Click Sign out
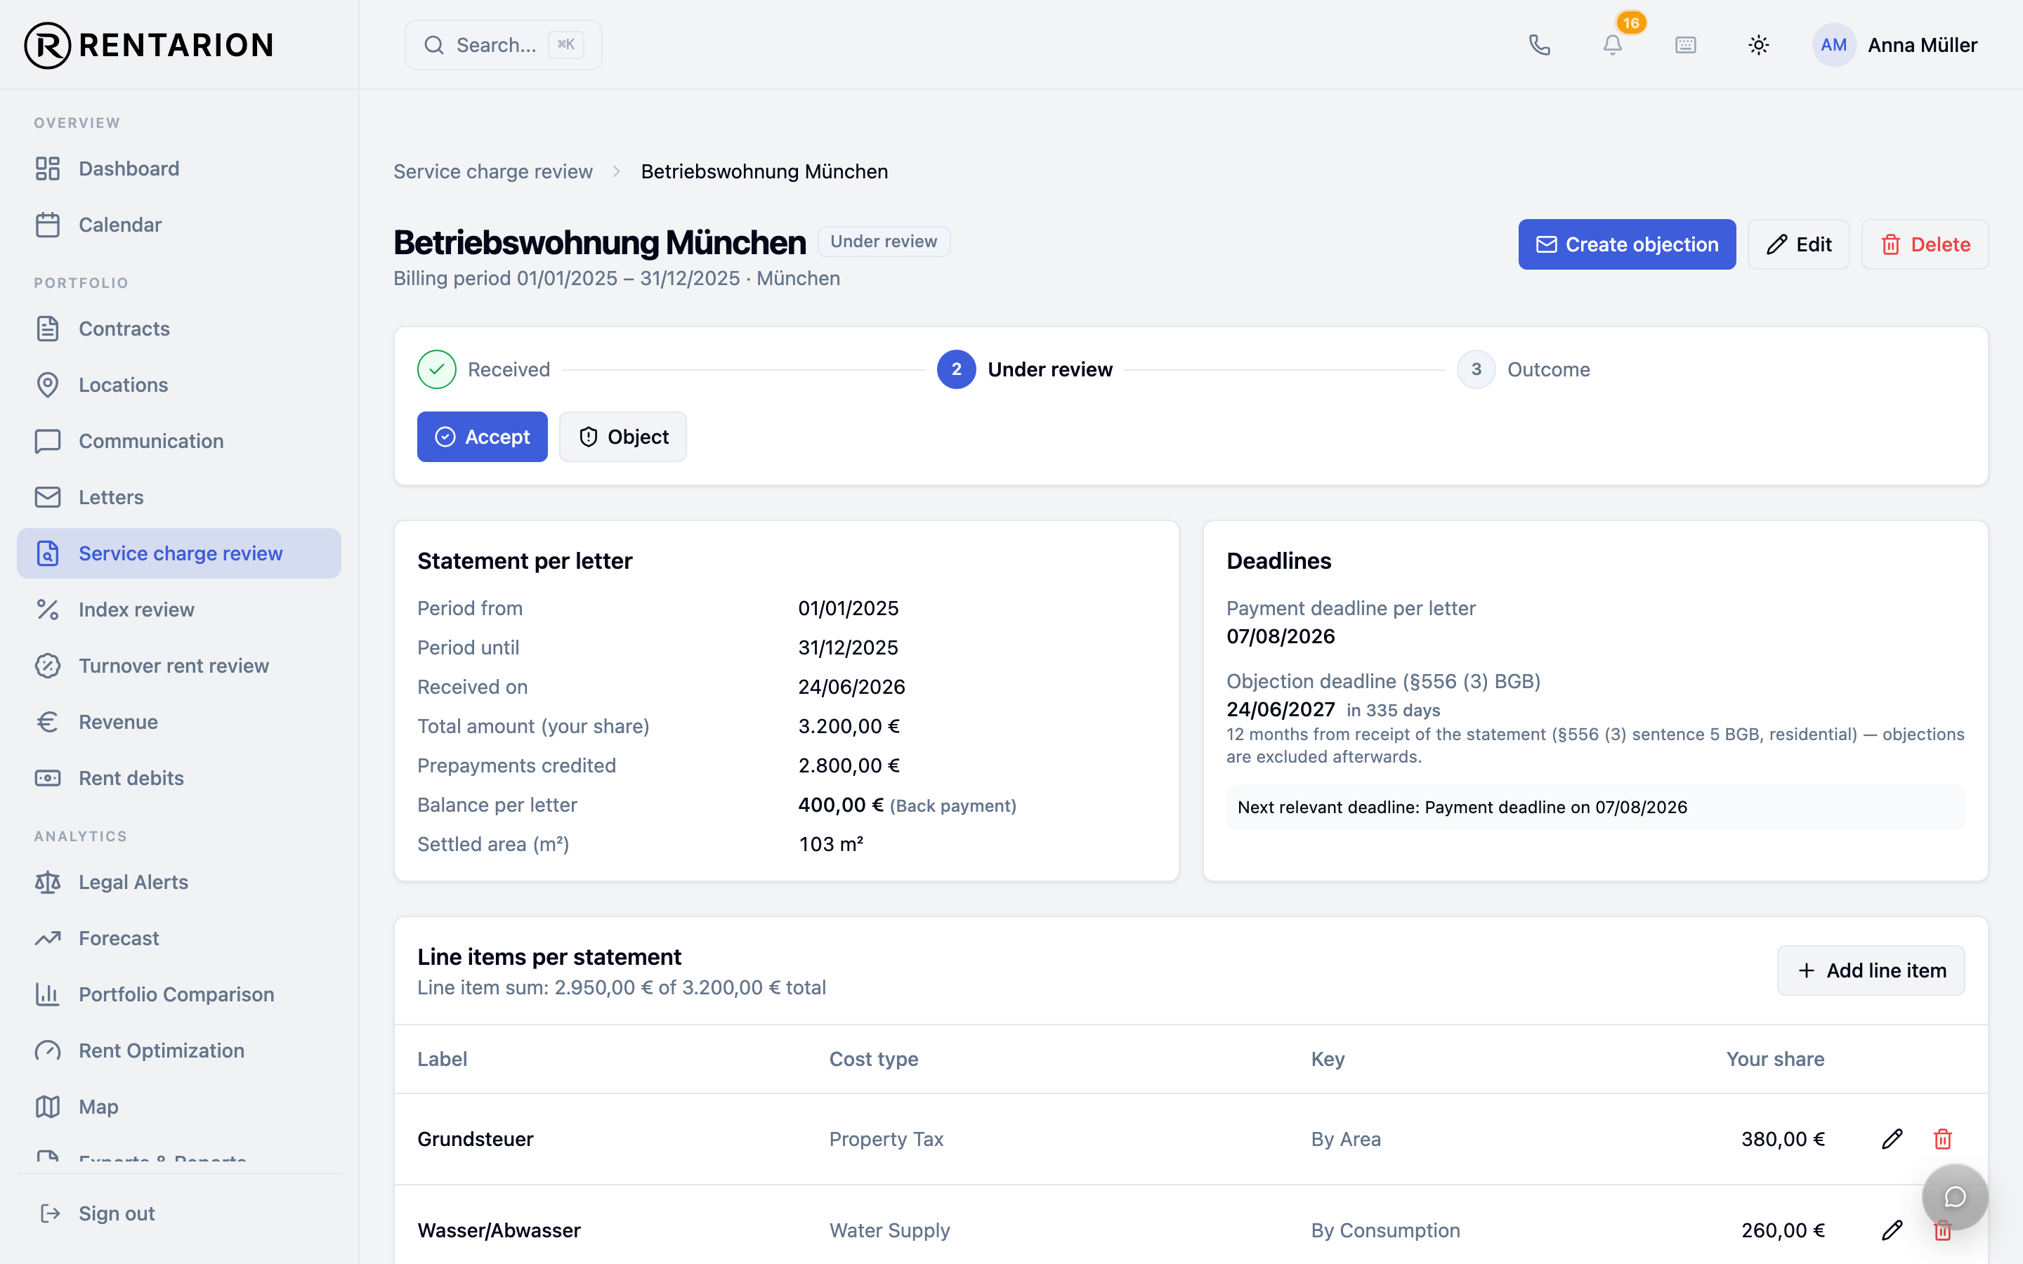This screenshot has height=1264, width=2023. click(179, 1213)
